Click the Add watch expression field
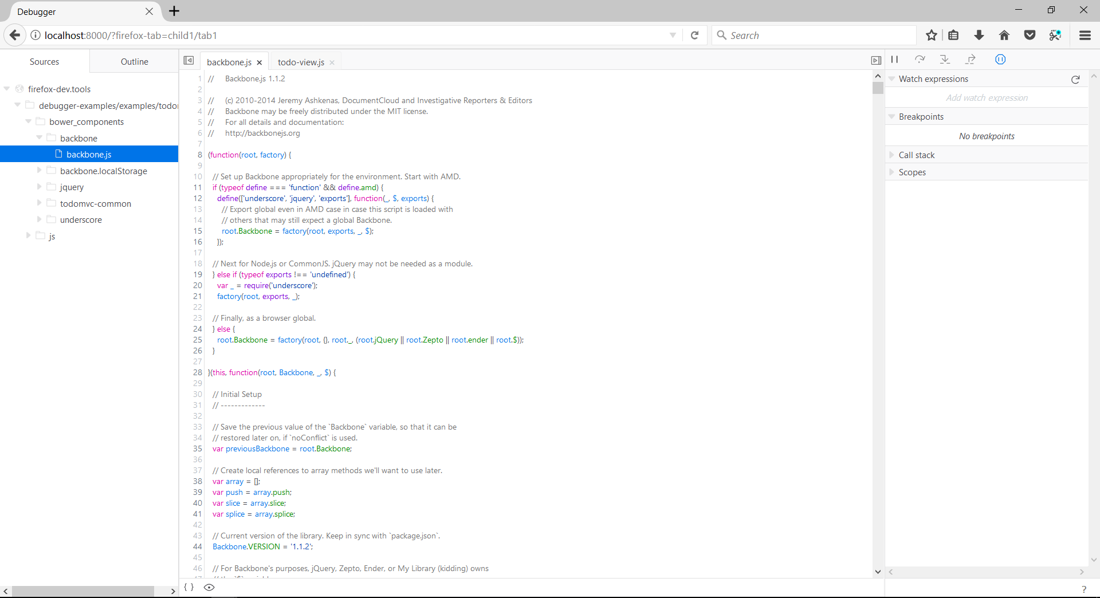Viewport: 1100px width, 598px height. click(987, 98)
